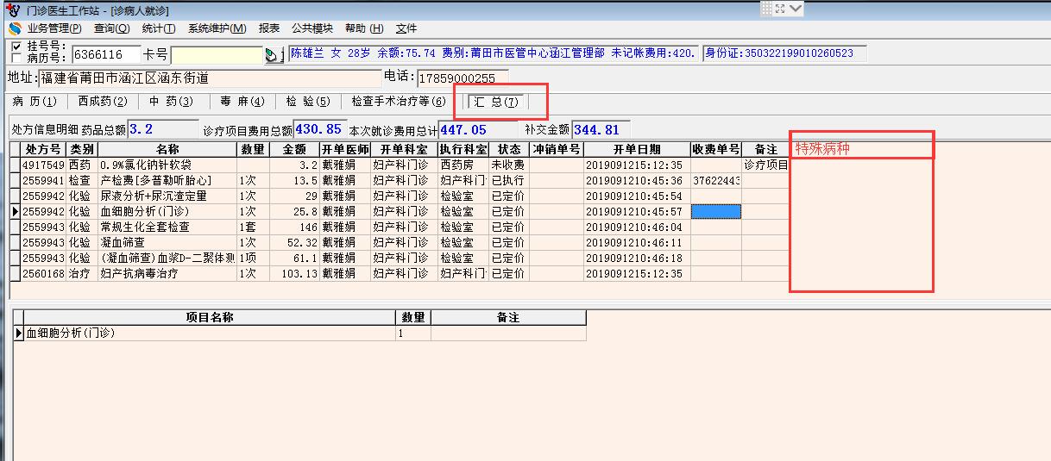
Task: Click 血细胞分析(门诊) in the lower detail table
Action: point(209,333)
